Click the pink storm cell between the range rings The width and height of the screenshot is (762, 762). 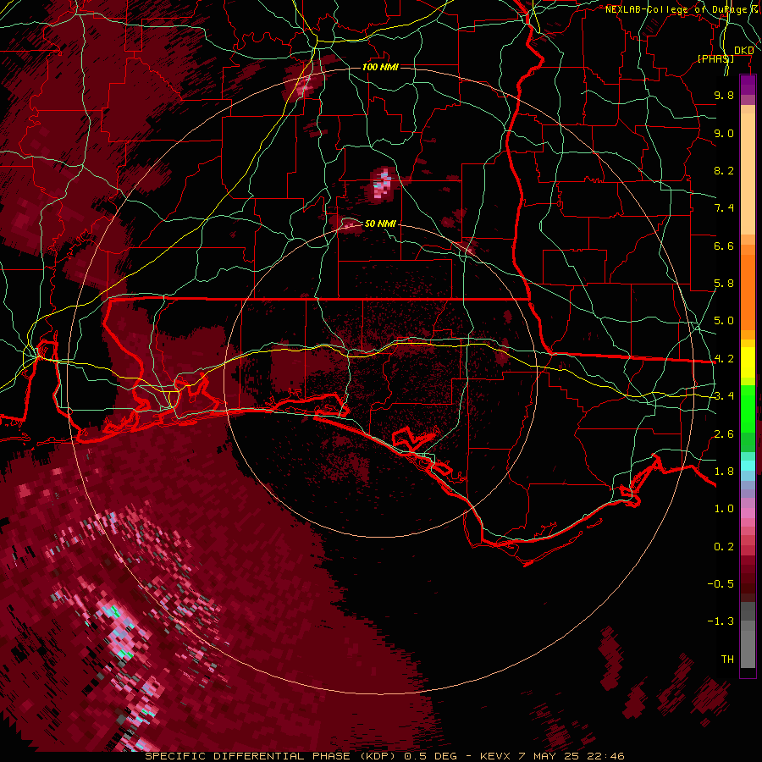[383, 184]
